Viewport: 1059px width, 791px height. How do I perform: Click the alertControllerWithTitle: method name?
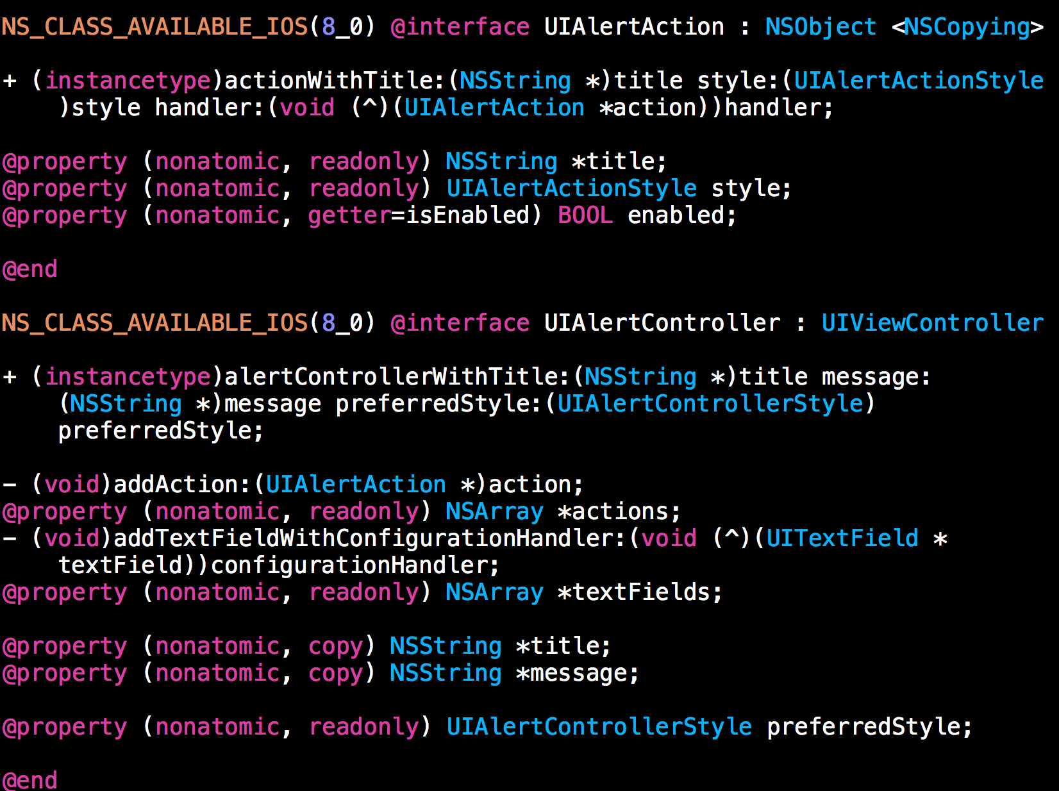(x=397, y=377)
